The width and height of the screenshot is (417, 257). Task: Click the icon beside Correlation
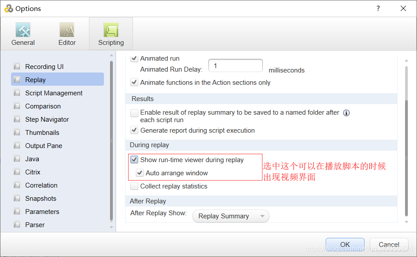tap(17, 185)
